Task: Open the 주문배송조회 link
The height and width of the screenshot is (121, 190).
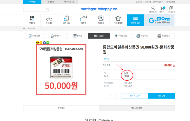Action: click(x=170, y=2)
